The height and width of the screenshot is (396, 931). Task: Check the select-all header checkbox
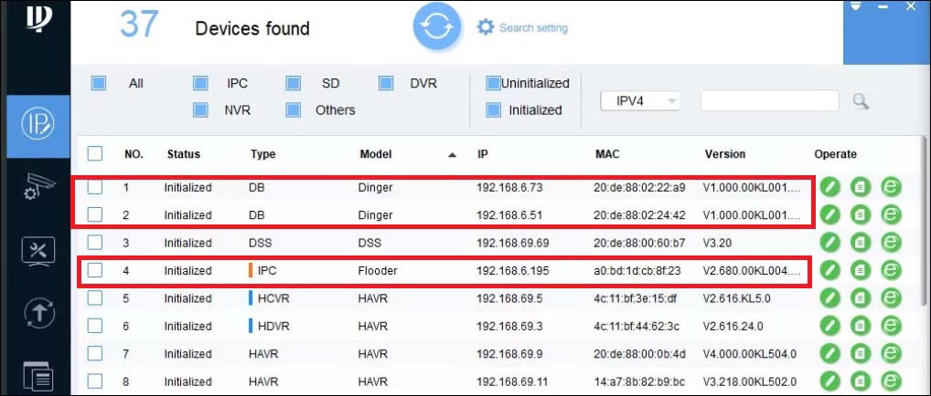click(95, 154)
